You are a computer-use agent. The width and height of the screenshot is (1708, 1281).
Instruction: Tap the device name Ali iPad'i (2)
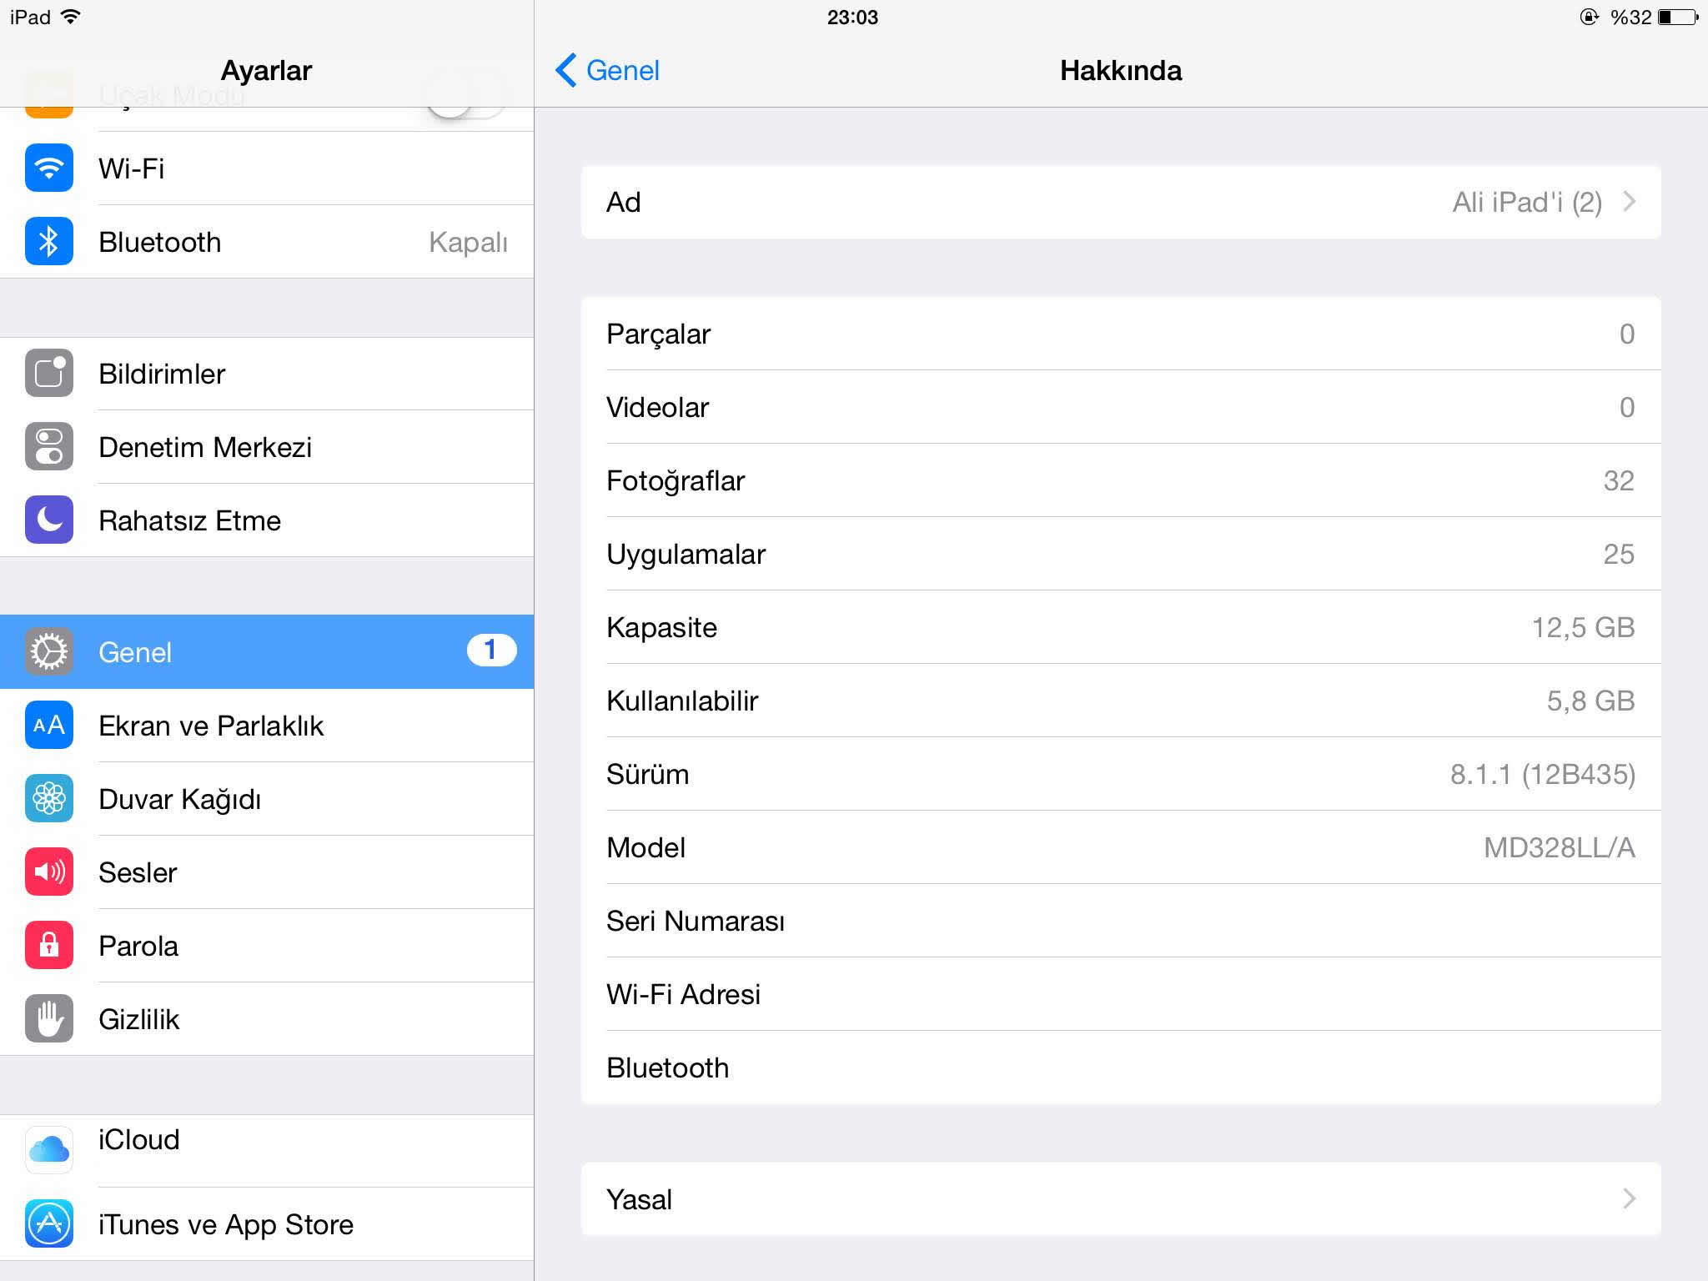coord(1527,202)
